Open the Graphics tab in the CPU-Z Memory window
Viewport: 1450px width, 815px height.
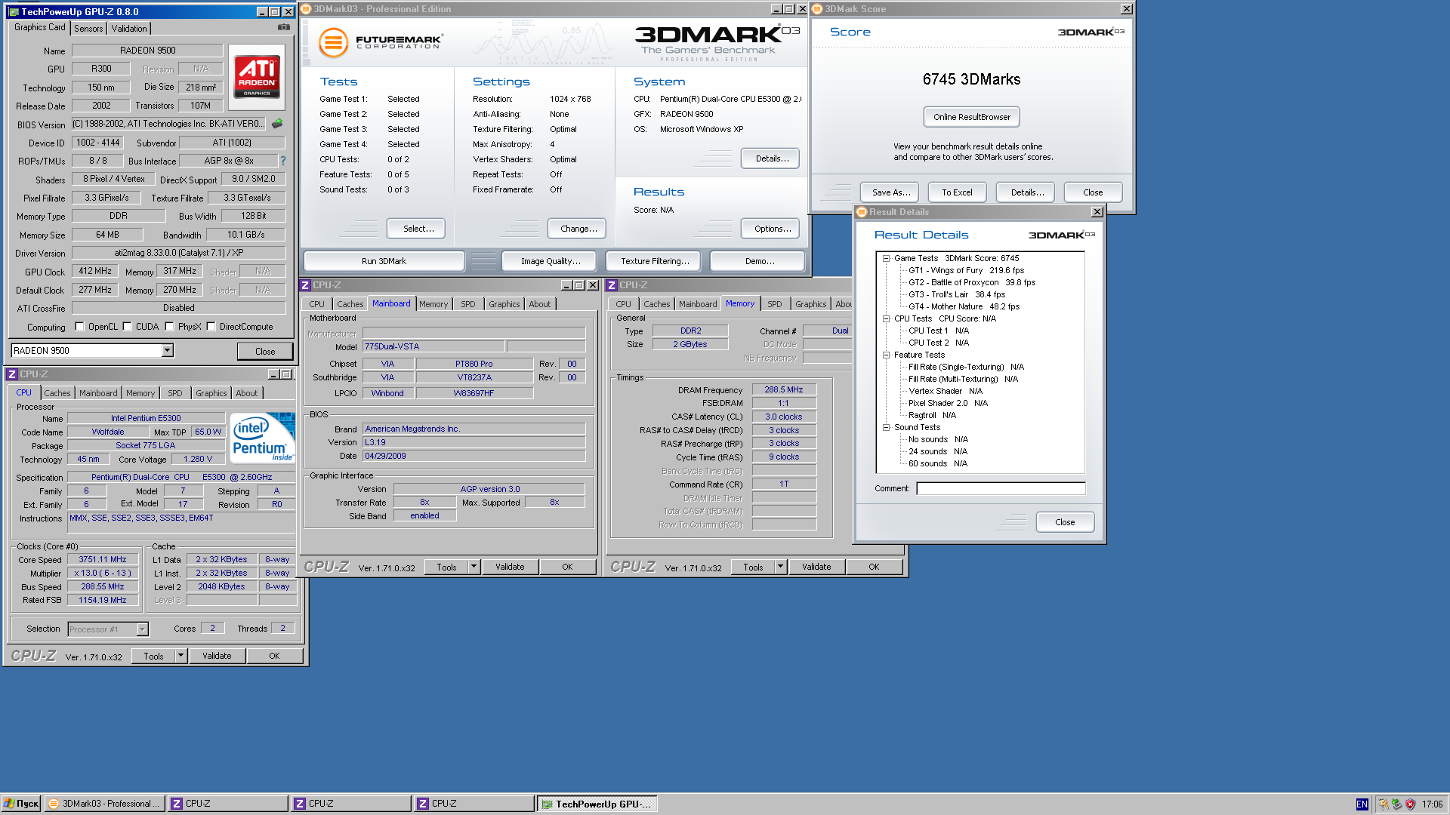[810, 304]
